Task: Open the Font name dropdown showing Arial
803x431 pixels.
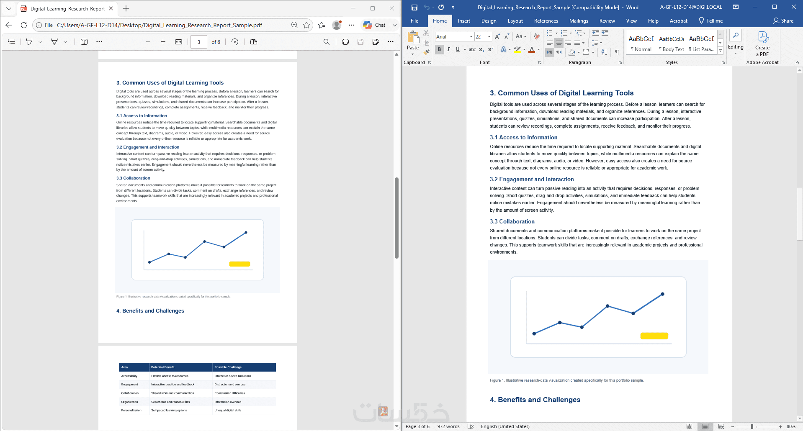Action: pos(471,37)
